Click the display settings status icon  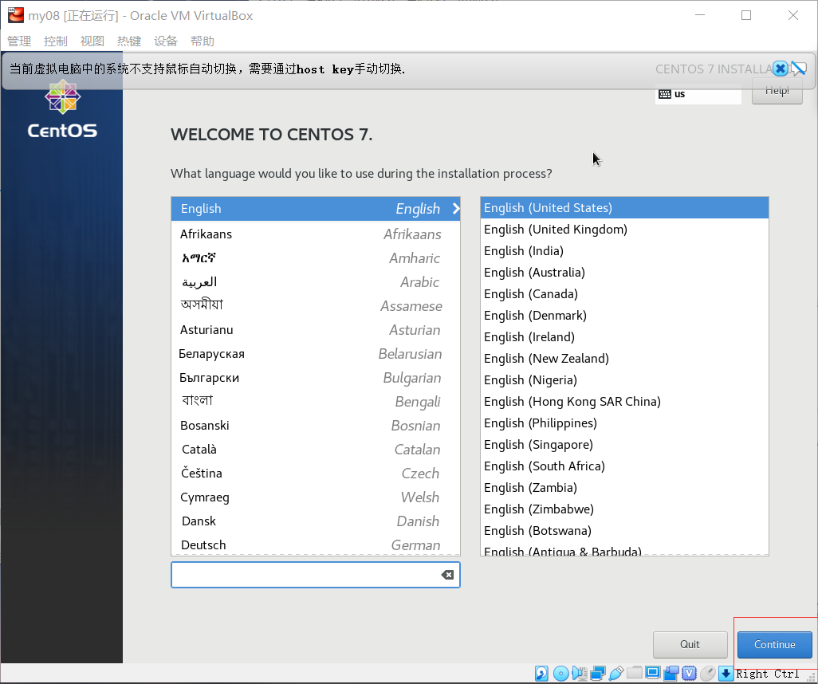[653, 673]
